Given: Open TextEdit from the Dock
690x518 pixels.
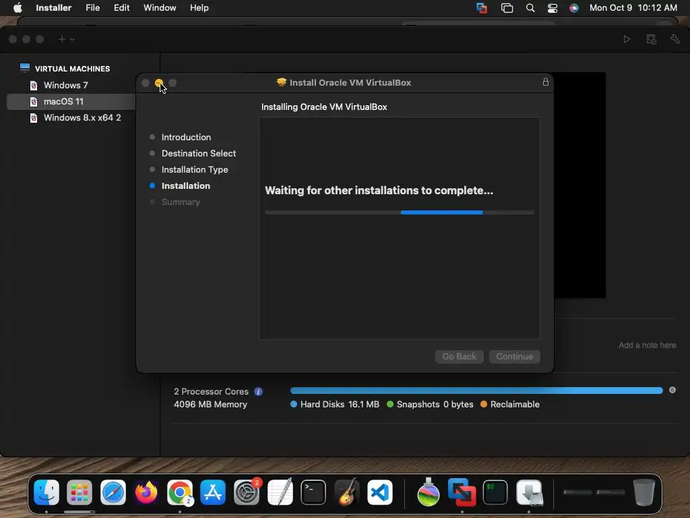Looking at the screenshot, I should click(x=280, y=492).
